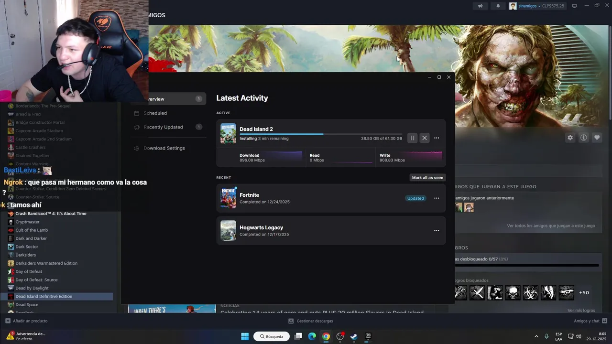Open Ver mis logros link
The image size is (612, 344).
point(581,310)
